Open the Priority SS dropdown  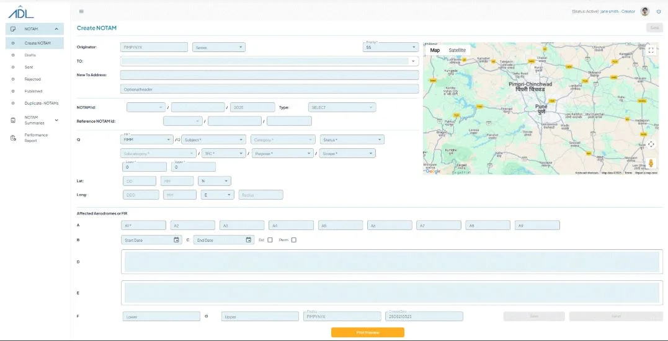[391, 47]
